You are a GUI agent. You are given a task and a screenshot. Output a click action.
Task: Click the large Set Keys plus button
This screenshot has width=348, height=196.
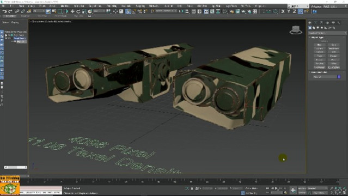293,190
